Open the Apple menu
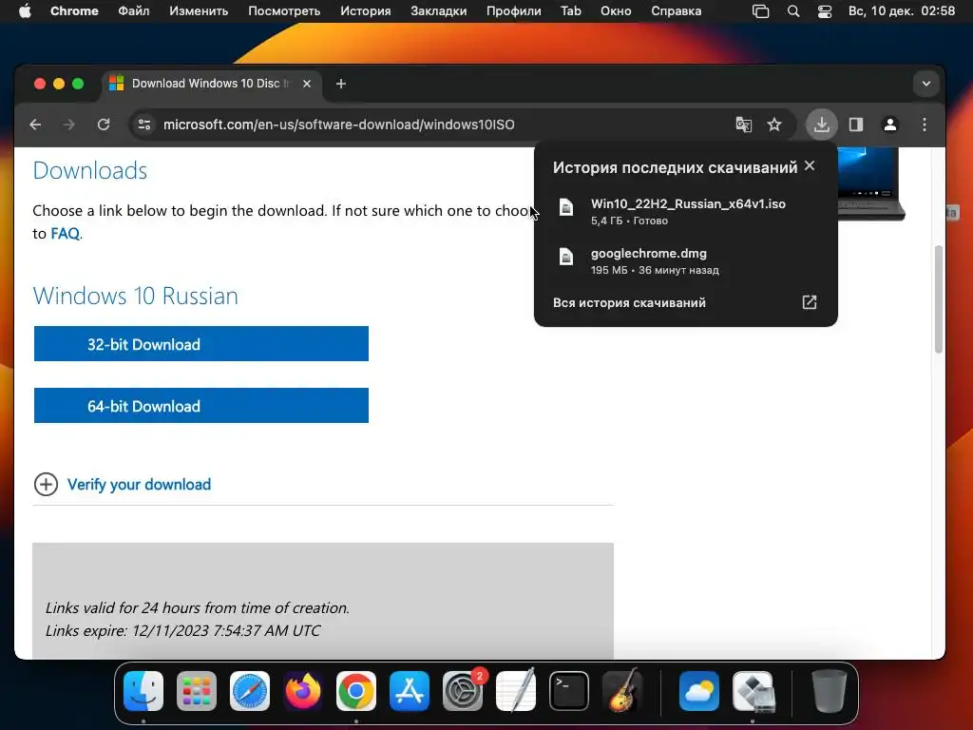973x730 pixels. click(25, 11)
